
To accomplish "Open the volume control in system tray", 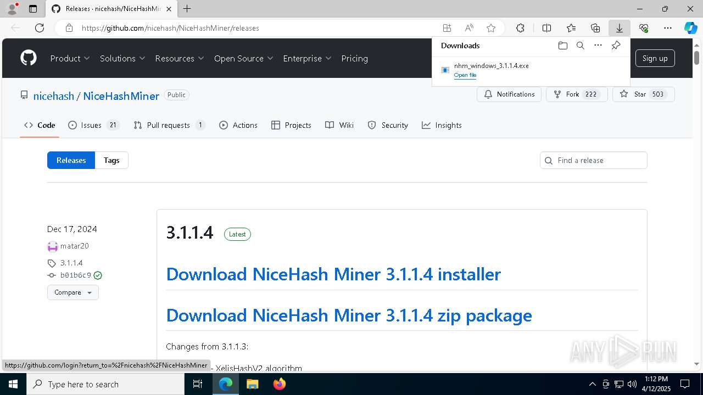I will click(632, 384).
